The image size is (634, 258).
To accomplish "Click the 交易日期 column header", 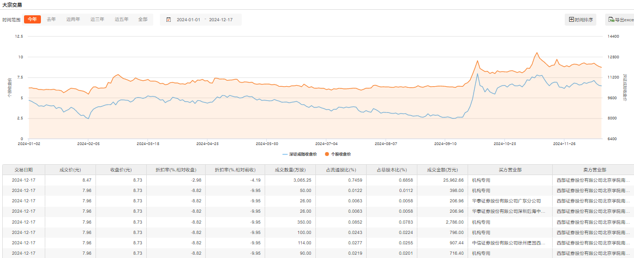I will click(23, 170).
